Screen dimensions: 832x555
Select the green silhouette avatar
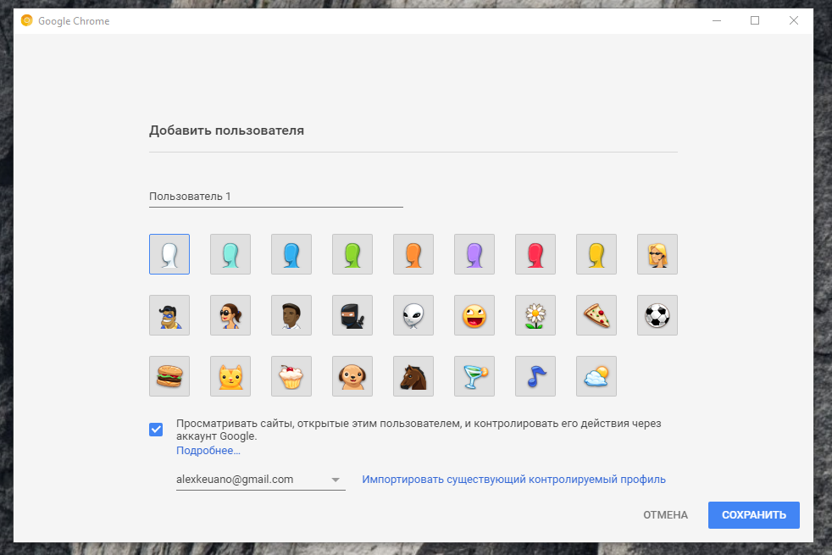pos(352,254)
